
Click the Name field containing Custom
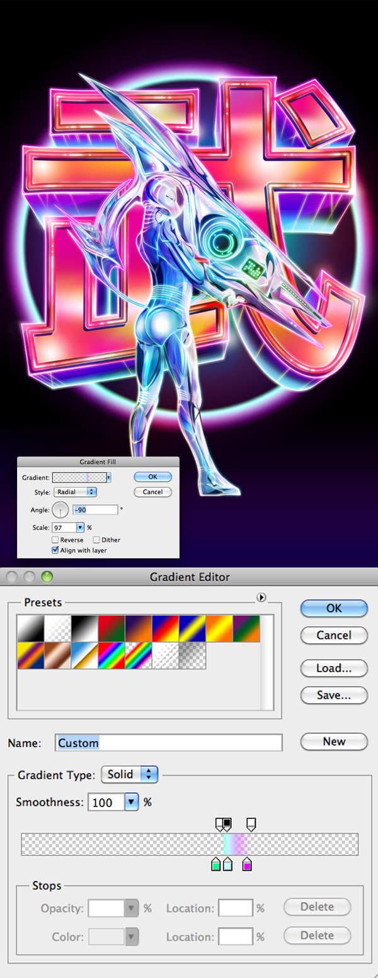point(169,743)
